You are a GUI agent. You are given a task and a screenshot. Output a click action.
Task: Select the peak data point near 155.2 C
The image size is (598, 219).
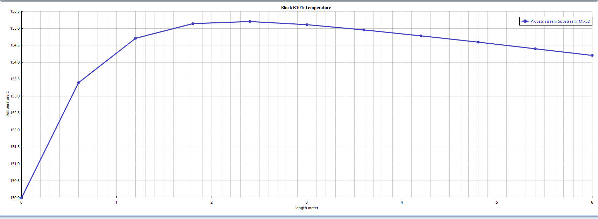250,22
